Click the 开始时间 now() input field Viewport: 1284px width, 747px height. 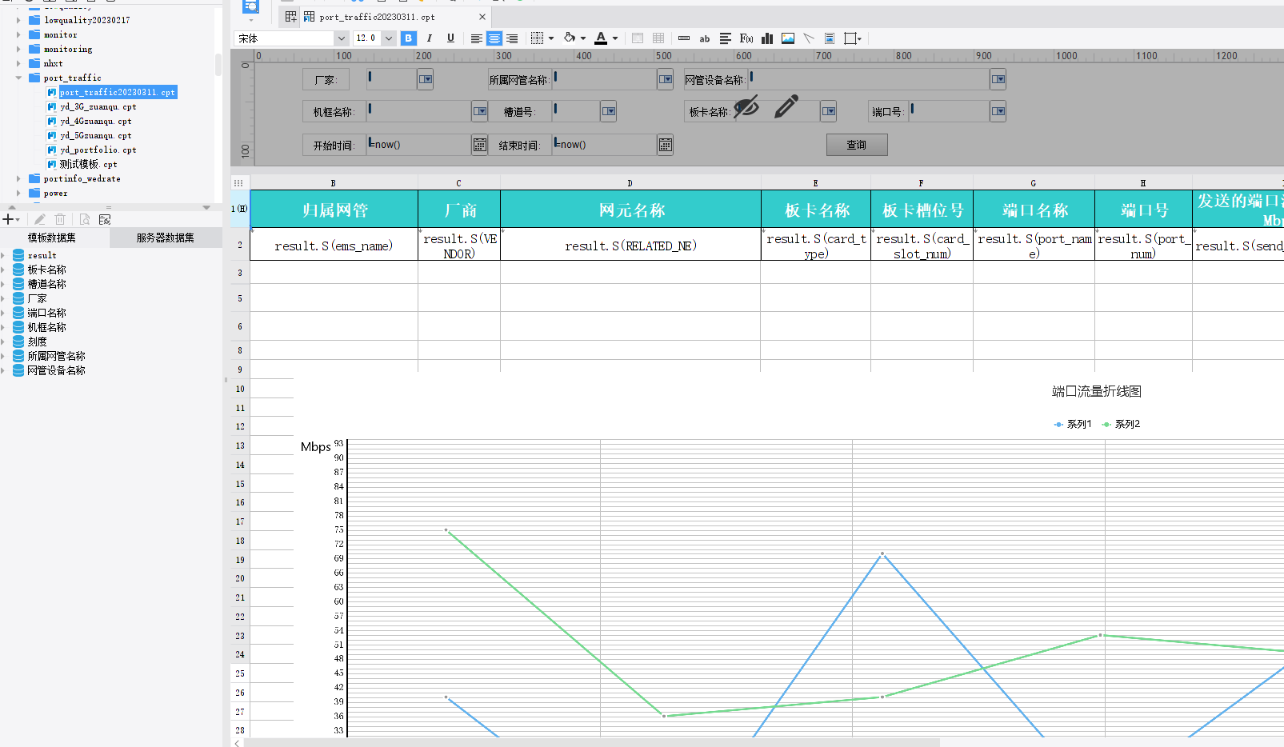click(419, 145)
